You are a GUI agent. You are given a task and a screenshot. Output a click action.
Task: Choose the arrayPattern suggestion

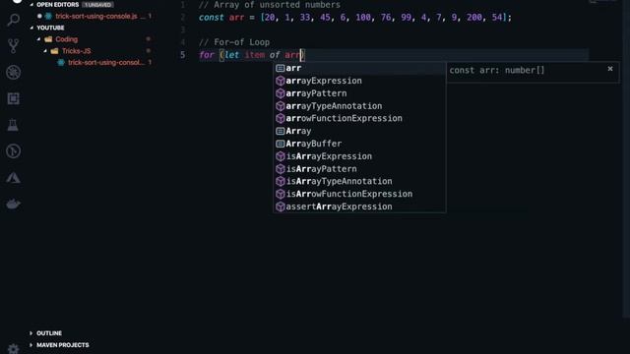click(359, 93)
